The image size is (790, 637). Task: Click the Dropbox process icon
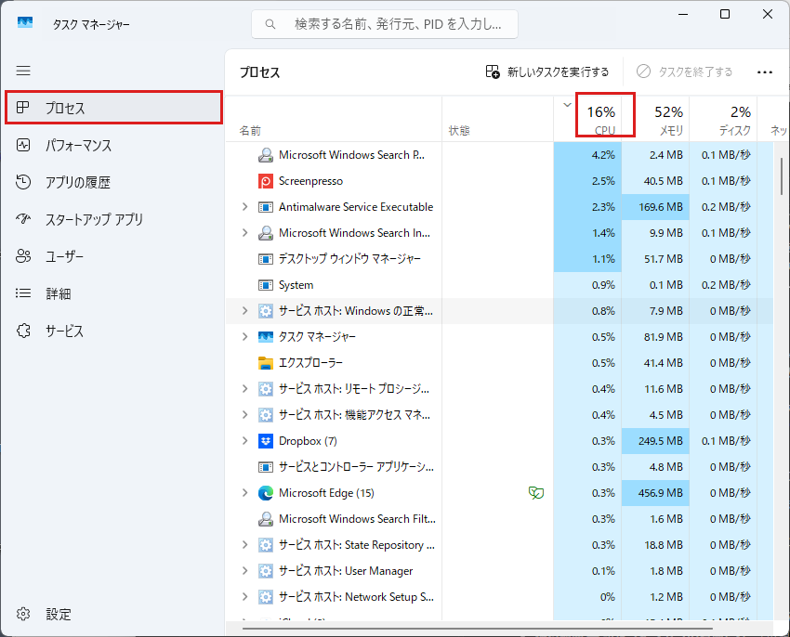(266, 441)
